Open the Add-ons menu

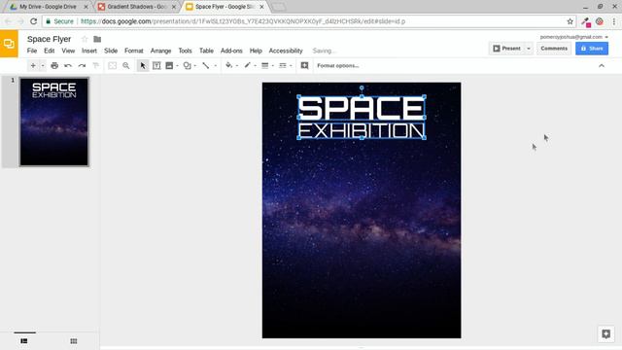click(231, 51)
